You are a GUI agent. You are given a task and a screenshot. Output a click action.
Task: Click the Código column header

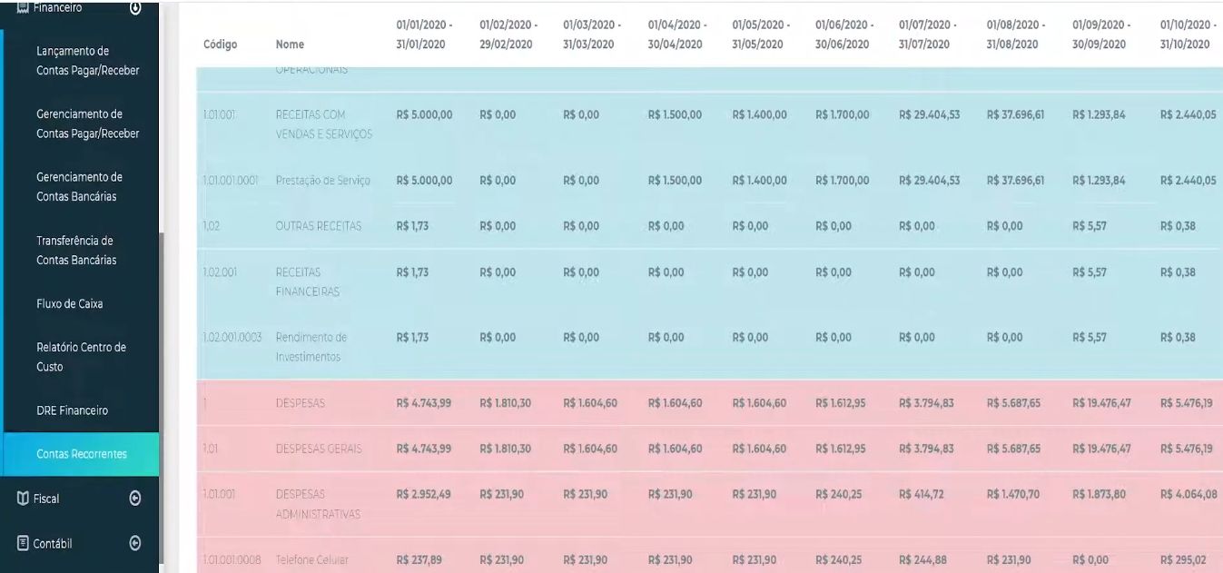tap(220, 44)
